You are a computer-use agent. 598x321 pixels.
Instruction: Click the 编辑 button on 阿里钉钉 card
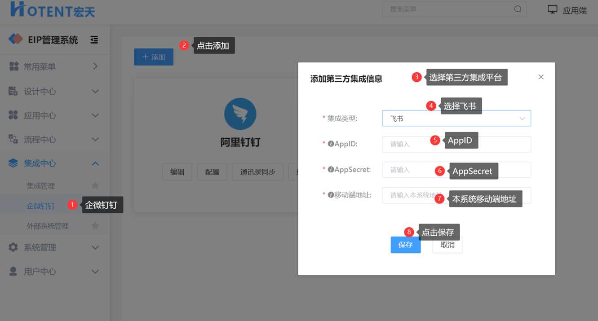[x=177, y=172]
